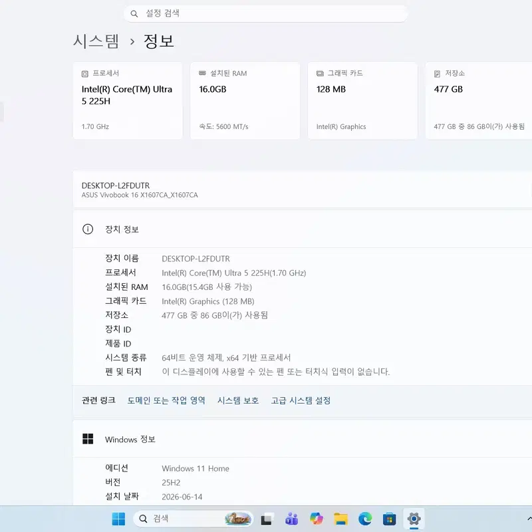The width and height of the screenshot is (532, 532).
Task: Select the 펜 및 터치 description text
Action: coord(275,372)
